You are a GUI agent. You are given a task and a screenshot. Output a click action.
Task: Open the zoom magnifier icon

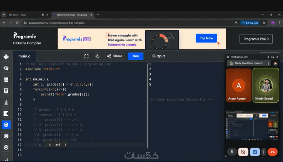pos(236,23)
